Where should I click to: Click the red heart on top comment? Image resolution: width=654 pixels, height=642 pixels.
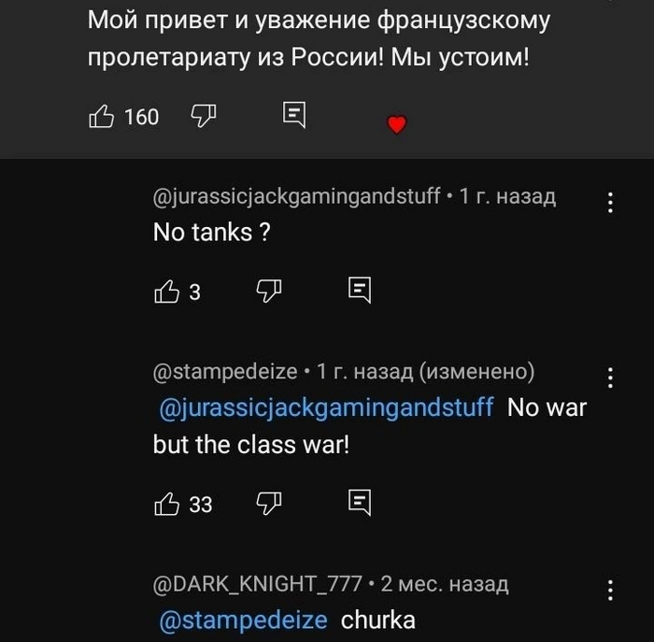[396, 124]
